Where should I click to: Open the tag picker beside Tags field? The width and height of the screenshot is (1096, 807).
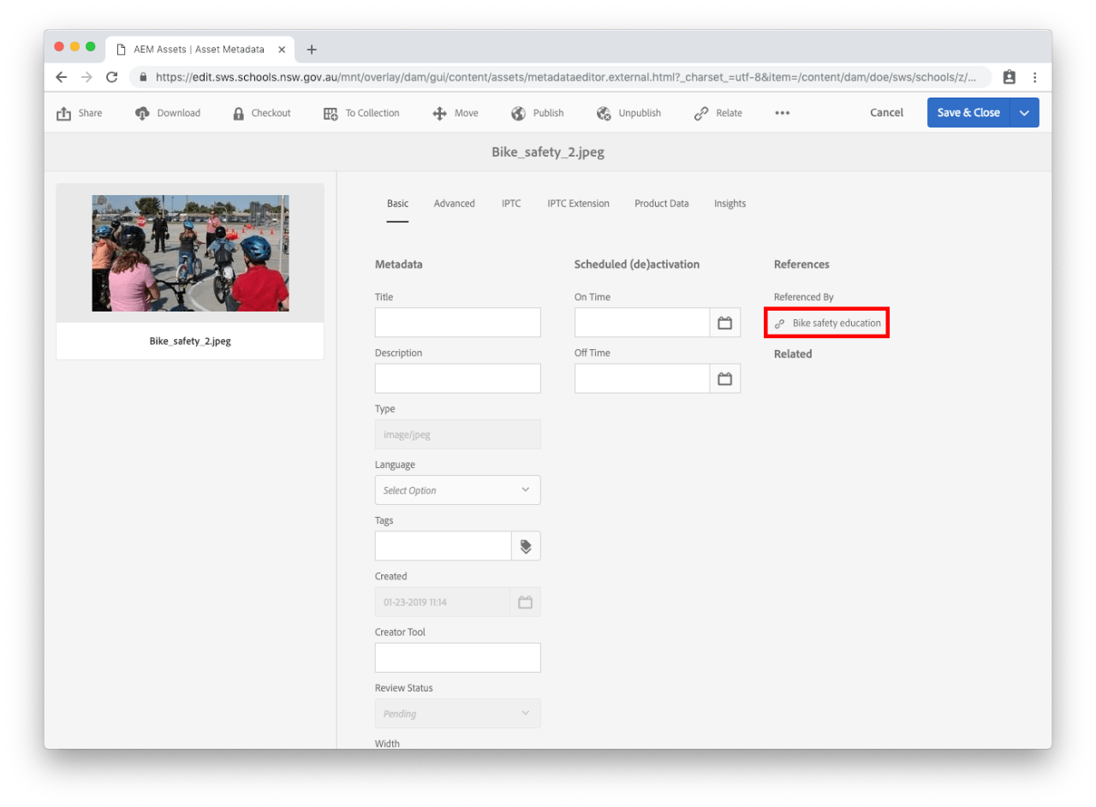click(526, 546)
